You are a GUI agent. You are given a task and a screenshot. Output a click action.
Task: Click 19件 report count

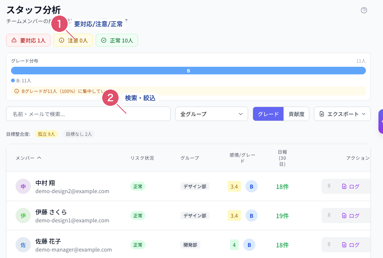pyautogui.click(x=282, y=216)
